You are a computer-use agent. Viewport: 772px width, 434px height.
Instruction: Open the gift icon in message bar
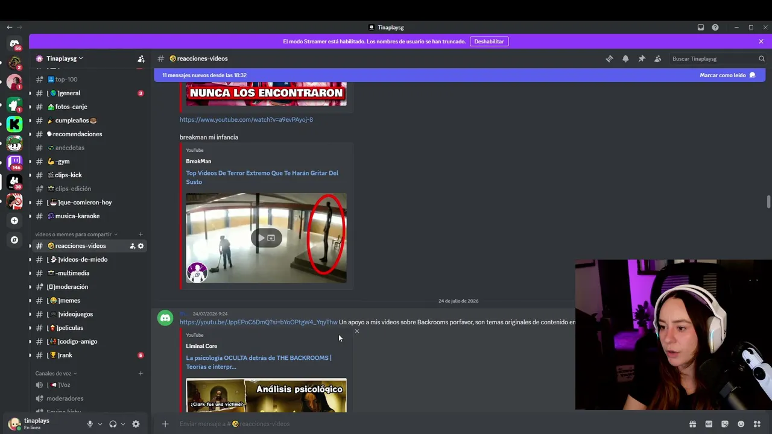point(692,424)
